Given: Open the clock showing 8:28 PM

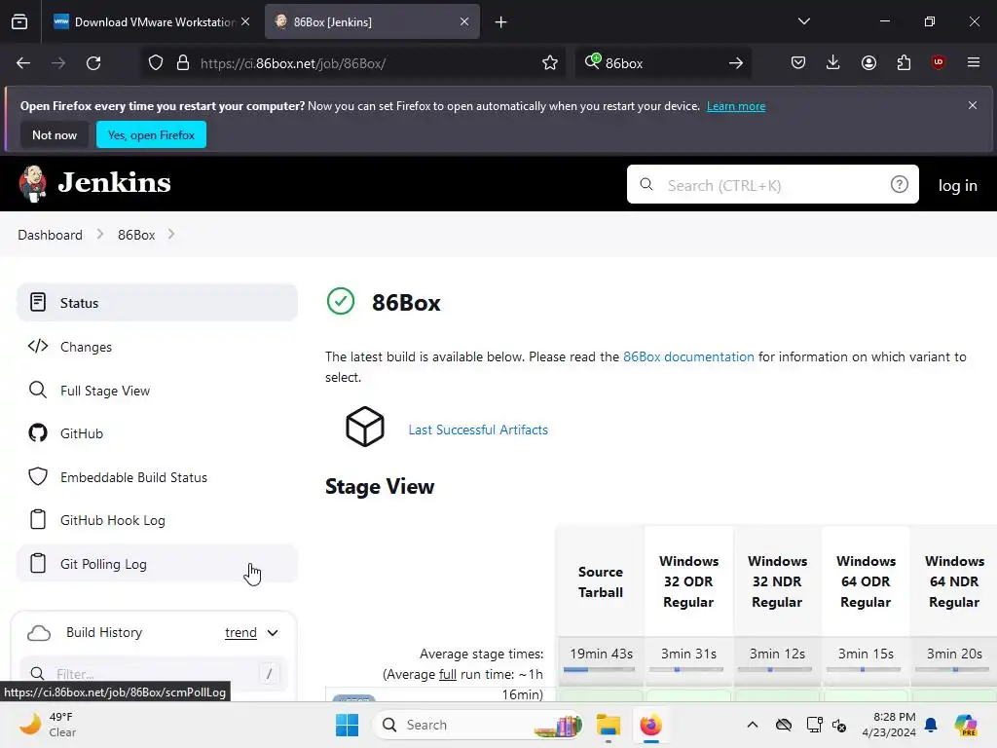Looking at the screenshot, I should click(x=889, y=725).
